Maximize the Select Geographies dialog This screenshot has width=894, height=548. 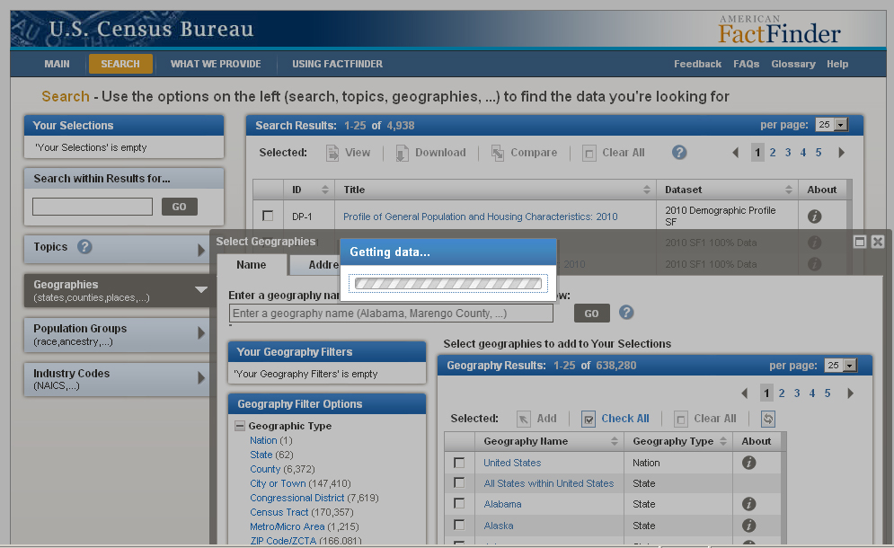(860, 242)
